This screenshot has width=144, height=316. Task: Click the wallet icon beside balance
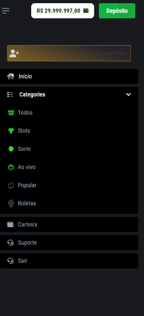coord(86,11)
